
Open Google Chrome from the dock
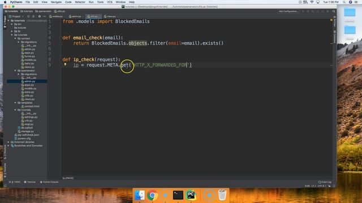152,195
